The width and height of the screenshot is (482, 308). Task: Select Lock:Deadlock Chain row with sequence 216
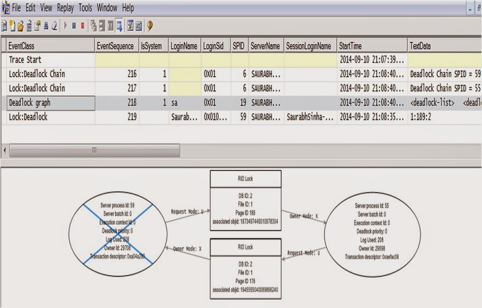coord(242,74)
